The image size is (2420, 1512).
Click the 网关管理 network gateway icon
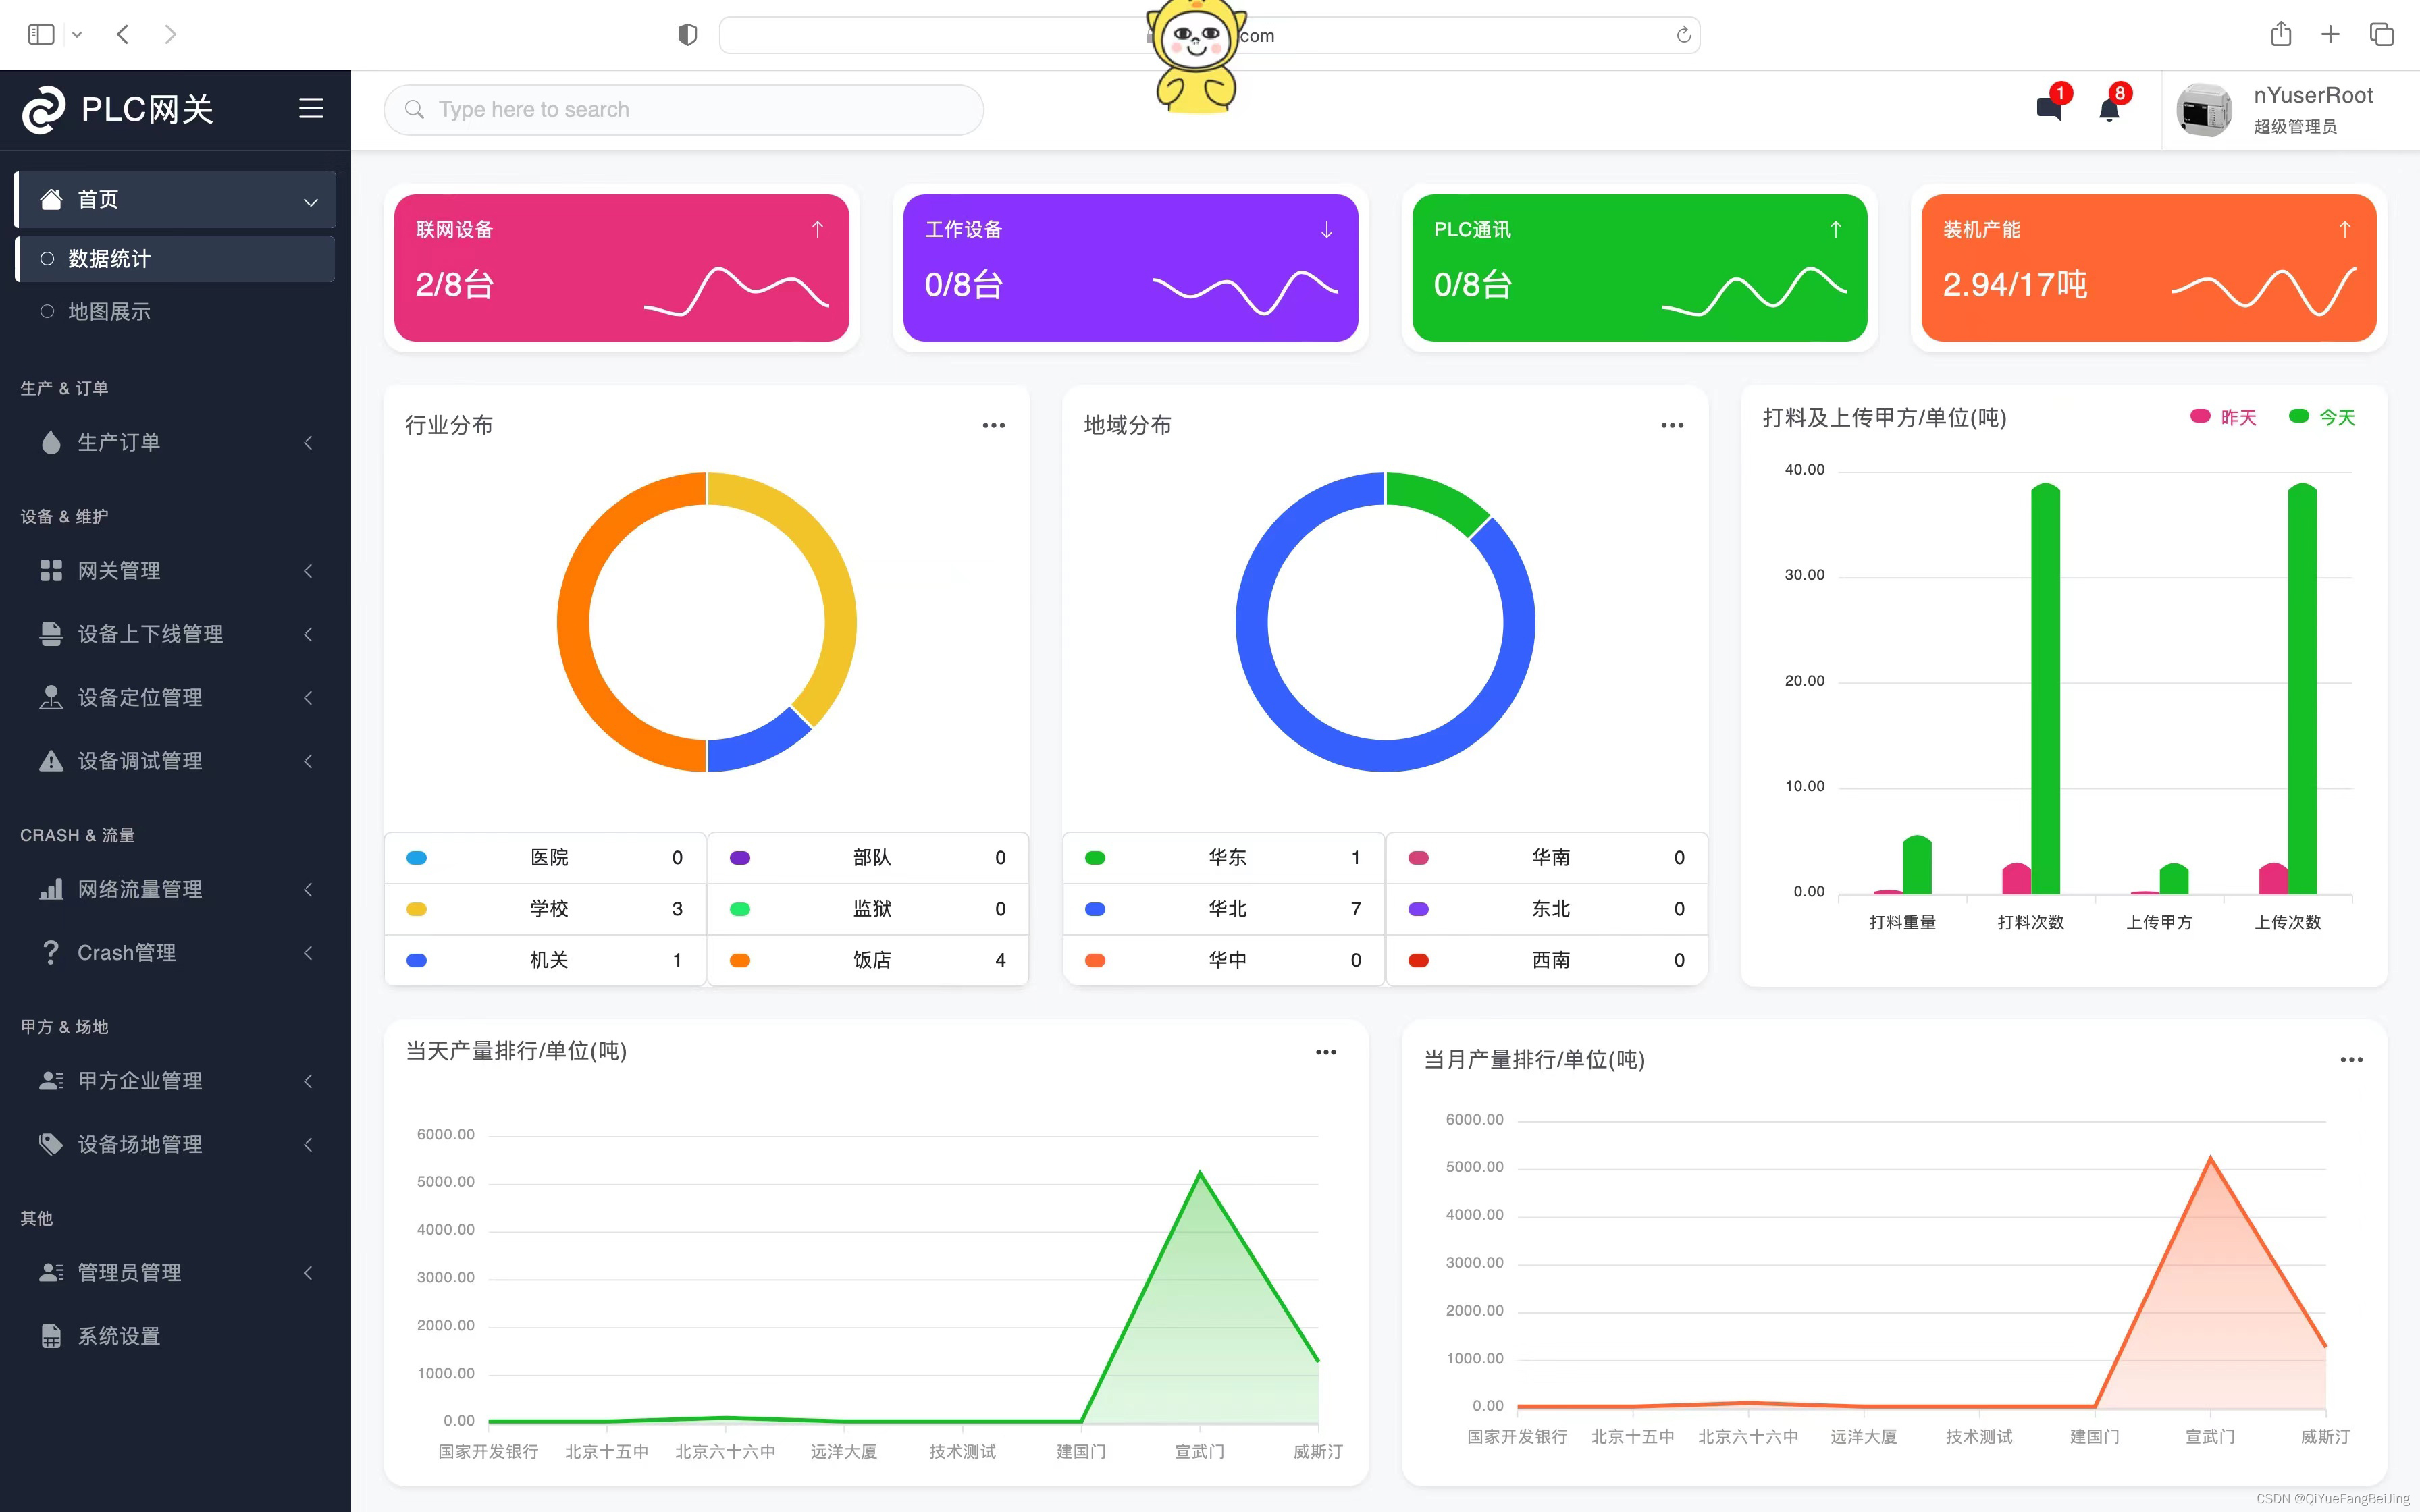point(49,570)
